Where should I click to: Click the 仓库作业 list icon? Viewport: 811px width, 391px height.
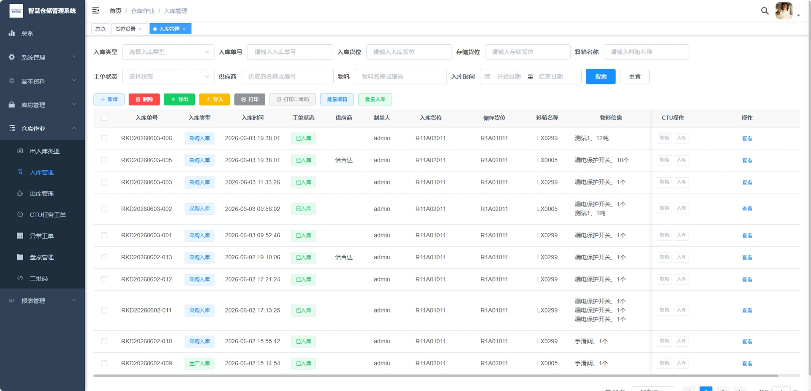pyautogui.click(x=12, y=128)
